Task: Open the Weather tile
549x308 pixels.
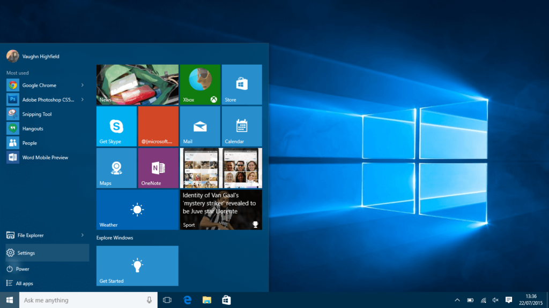Action: 137,210
